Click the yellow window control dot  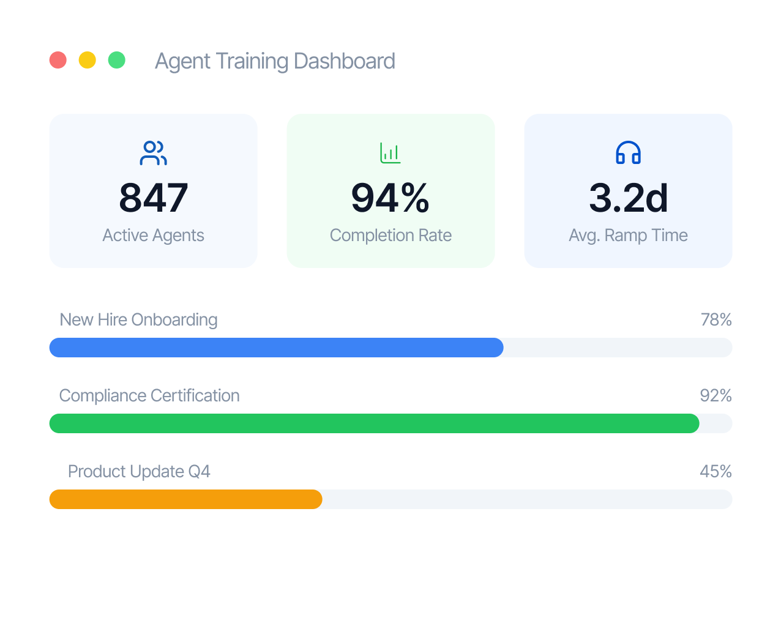88,60
